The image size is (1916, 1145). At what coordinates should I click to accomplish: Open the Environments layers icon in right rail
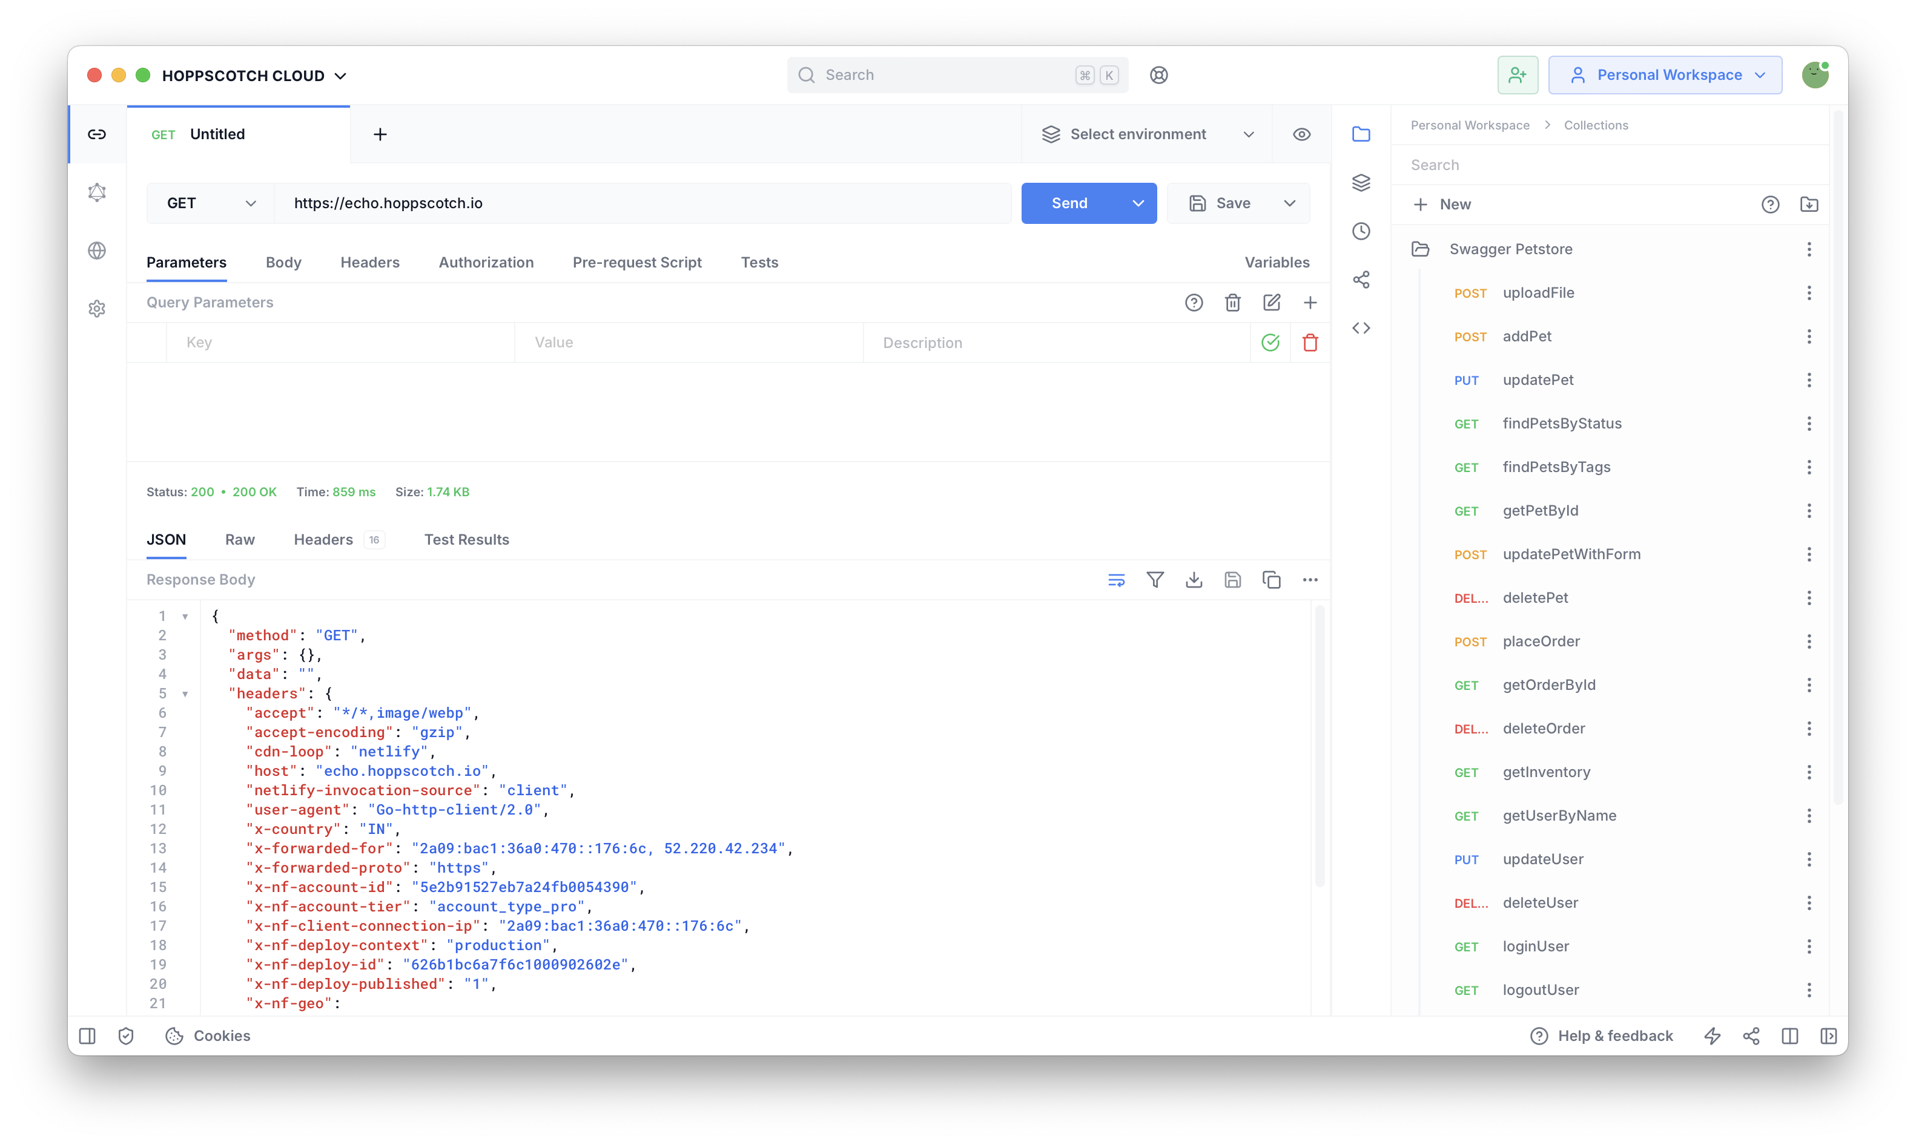pyautogui.click(x=1361, y=183)
